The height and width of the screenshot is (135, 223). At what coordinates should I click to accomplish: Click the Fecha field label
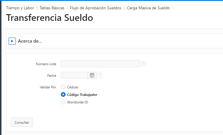pyautogui.click(x=52, y=75)
